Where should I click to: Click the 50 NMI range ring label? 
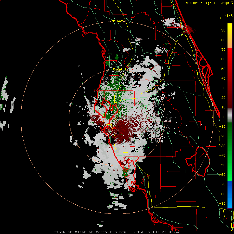(x=117, y=69)
